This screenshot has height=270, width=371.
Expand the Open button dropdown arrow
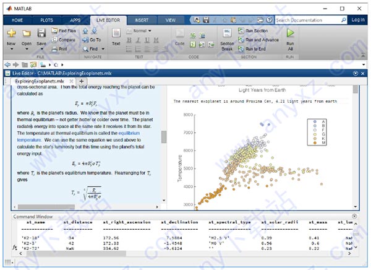tap(27, 49)
